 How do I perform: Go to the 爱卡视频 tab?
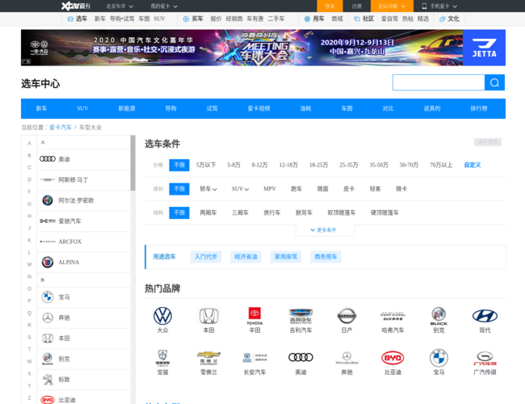click(x=258, y=108)
